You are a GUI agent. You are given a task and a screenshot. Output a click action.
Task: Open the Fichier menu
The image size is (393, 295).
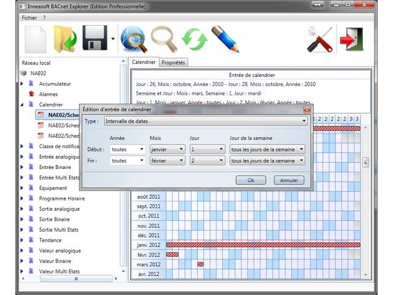pyautogui.click(x=29, y=18)
